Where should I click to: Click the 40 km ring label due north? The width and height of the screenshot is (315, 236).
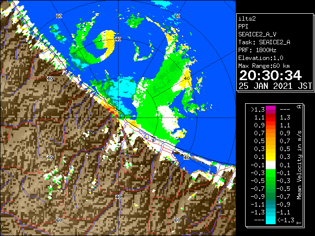118,39
